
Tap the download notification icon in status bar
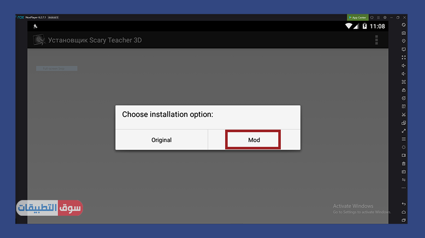coord(35,26)
